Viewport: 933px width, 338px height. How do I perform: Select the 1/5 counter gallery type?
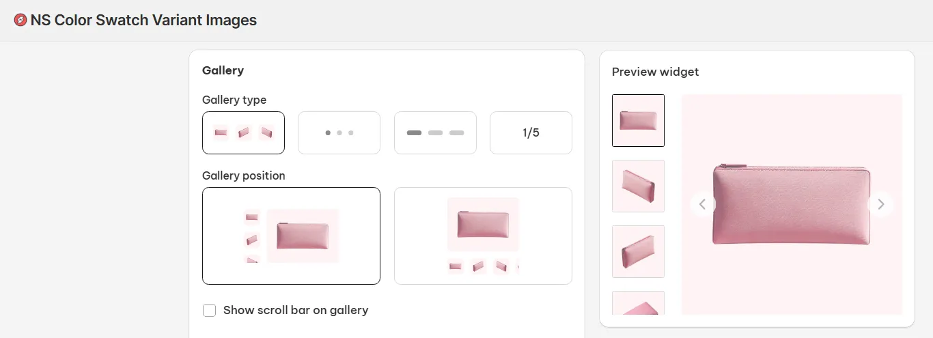531,132
